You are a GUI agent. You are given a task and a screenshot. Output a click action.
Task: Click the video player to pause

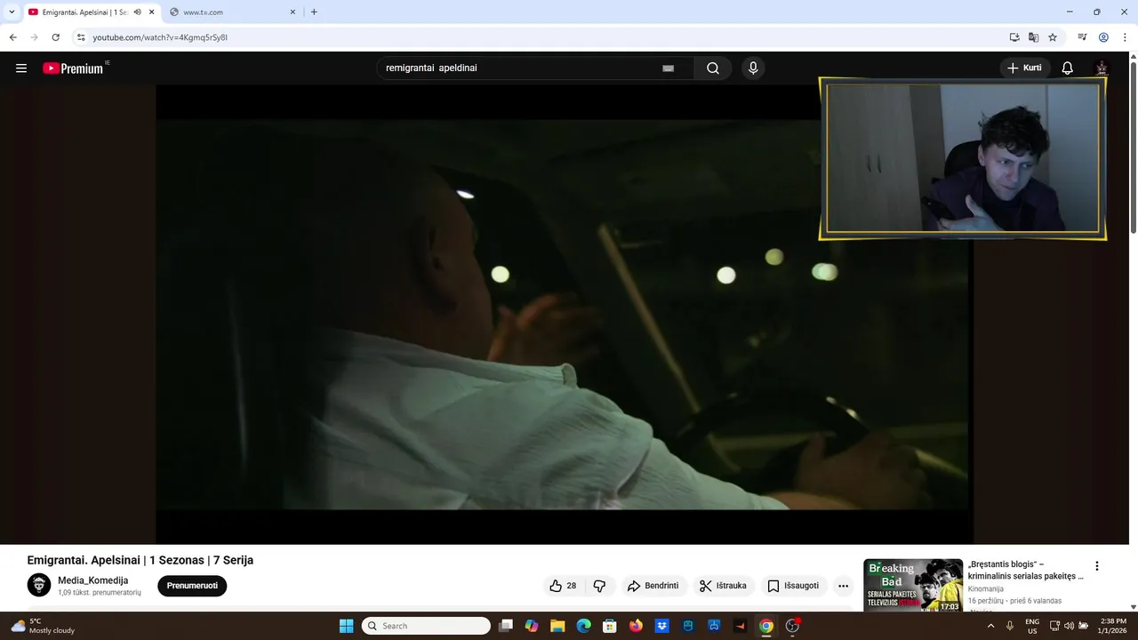[565, 314]
